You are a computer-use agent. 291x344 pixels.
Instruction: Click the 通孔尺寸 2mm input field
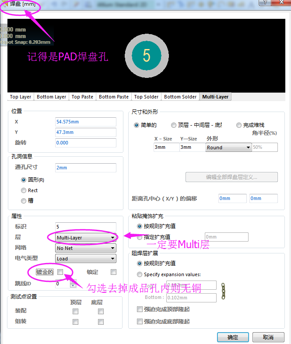86,168
